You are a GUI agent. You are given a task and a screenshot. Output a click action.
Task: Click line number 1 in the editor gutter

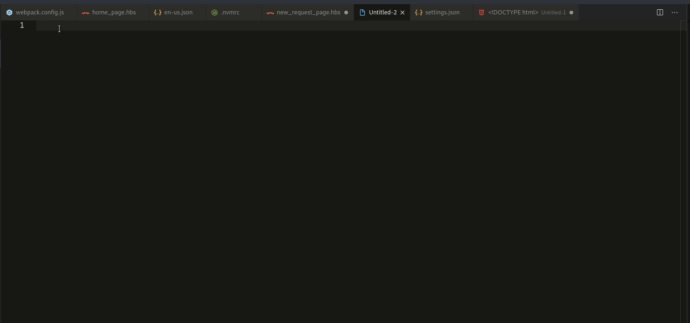click(21, 25)
